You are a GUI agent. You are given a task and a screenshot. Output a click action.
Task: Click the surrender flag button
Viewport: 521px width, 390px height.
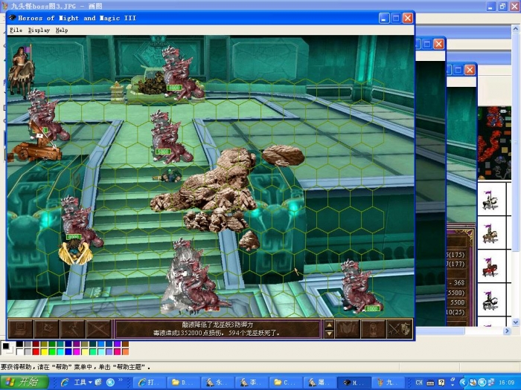tap(46, 328)
